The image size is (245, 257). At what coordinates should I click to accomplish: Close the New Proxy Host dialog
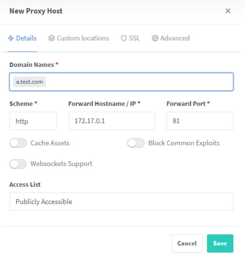coord(228,11)
